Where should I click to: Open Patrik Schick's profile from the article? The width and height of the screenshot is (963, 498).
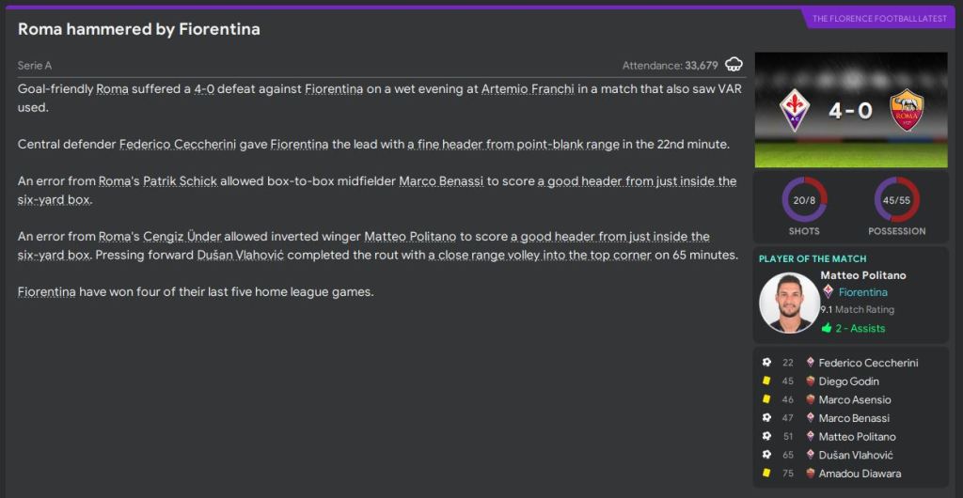pos(180,181)
